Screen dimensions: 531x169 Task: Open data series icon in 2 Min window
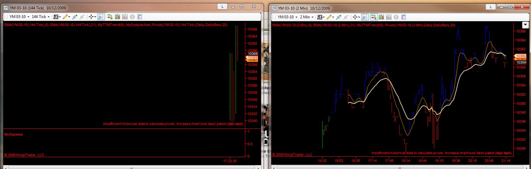click(381, 17)
